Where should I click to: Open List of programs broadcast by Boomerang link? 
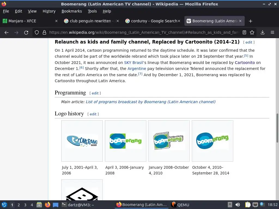point(150,102)
